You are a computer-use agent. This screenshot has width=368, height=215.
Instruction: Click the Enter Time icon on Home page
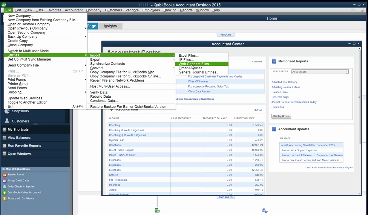[157, 211]
